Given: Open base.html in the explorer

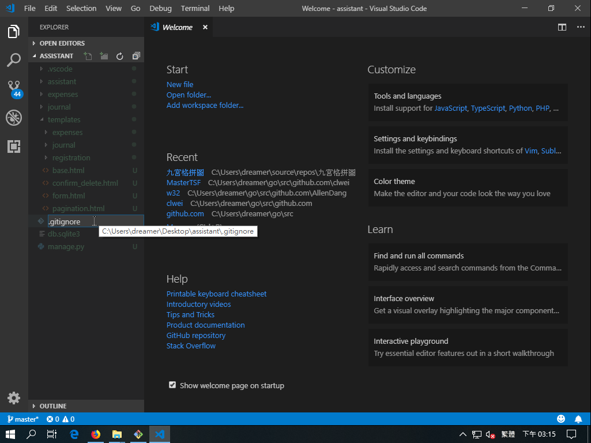Looking at the screenshot, I should [x=68, y=171].
